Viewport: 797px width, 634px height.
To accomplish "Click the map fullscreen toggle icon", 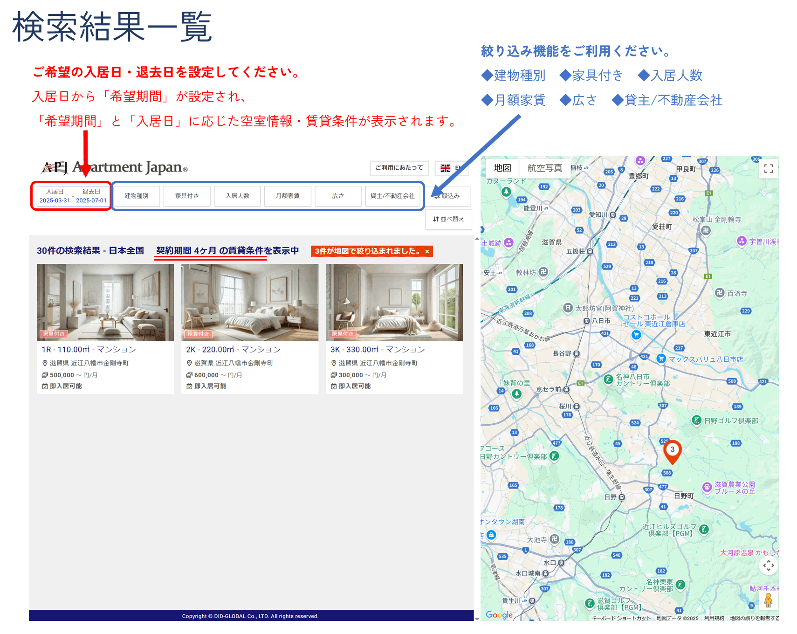I will pyautogui.click(x=768, y=169).
